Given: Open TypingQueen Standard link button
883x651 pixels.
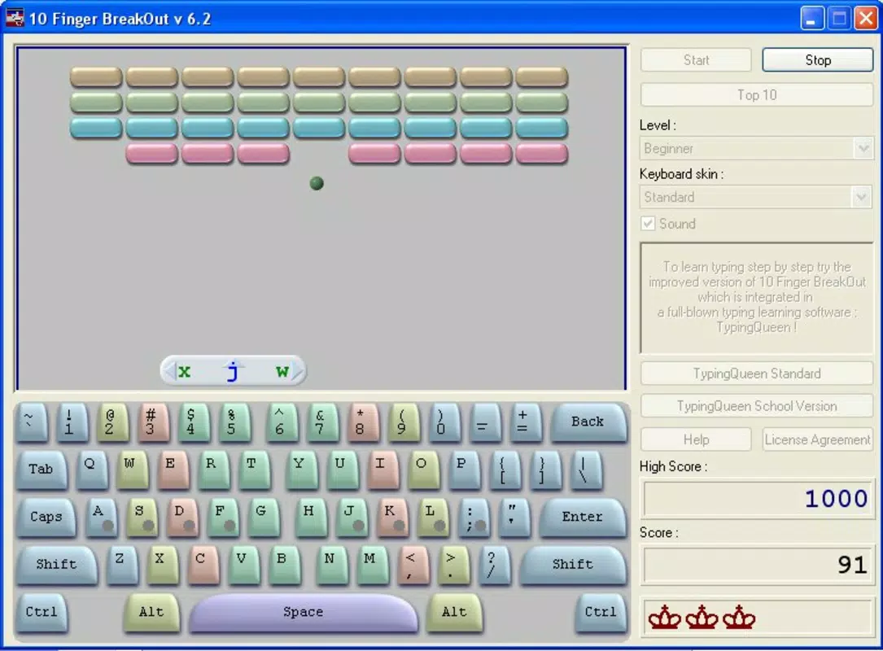Looking at the screenshot, I should 757,374.
